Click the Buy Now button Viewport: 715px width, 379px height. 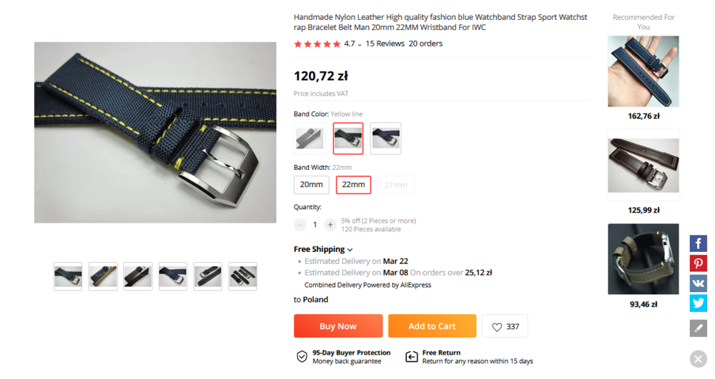click(337, 326)
